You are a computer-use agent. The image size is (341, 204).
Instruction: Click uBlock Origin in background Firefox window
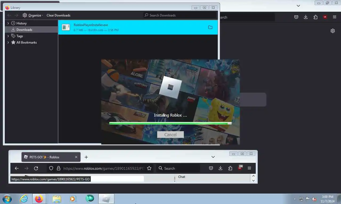tap(325, 17)
